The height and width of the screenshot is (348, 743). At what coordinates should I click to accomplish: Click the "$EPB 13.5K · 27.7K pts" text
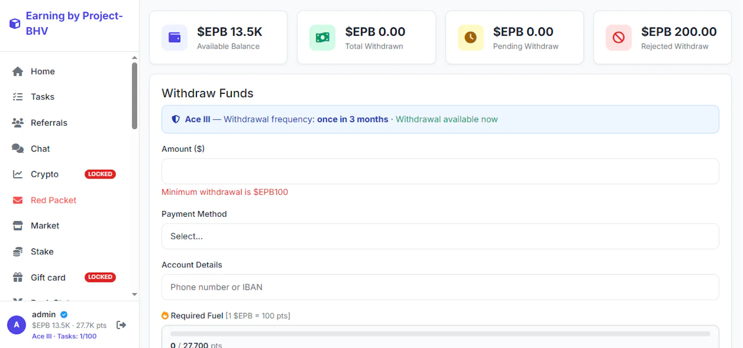[69, 326]
